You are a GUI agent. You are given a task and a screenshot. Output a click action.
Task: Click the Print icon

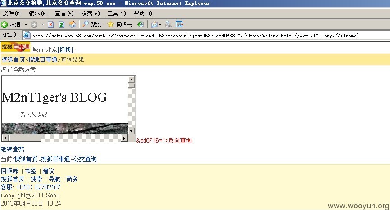168,24
